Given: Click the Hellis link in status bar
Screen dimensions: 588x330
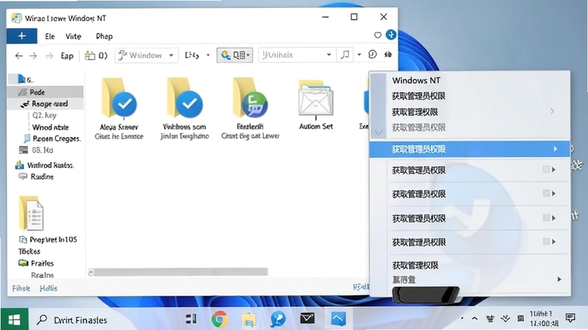Looking at the screenshot, I should click(49, 288).
